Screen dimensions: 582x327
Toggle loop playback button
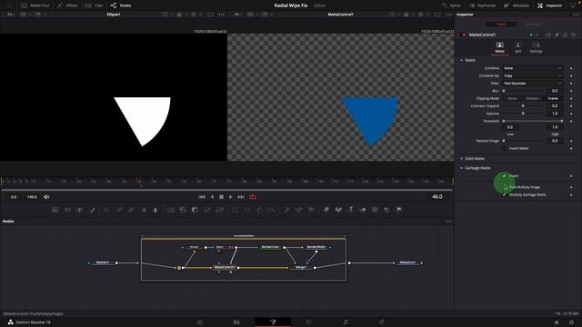[x=253, y=197]
